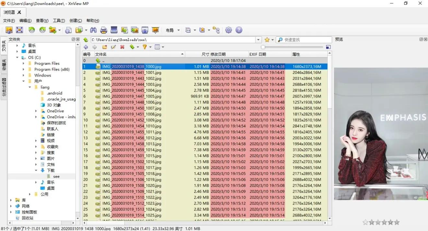Navigate back with the left arrow

coord(86,47)
